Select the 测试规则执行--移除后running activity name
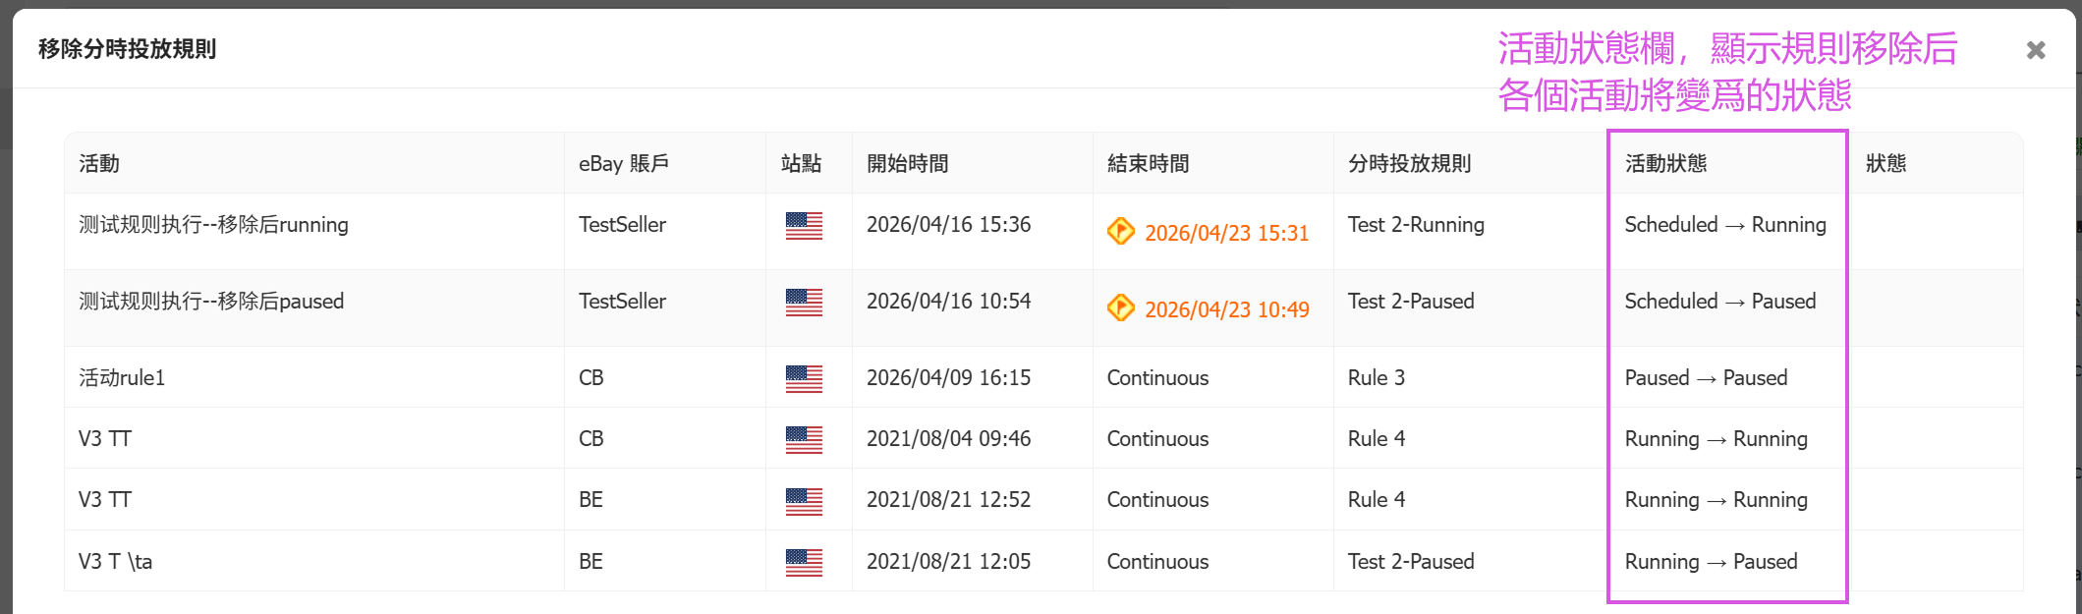 [x=213, y=225]
